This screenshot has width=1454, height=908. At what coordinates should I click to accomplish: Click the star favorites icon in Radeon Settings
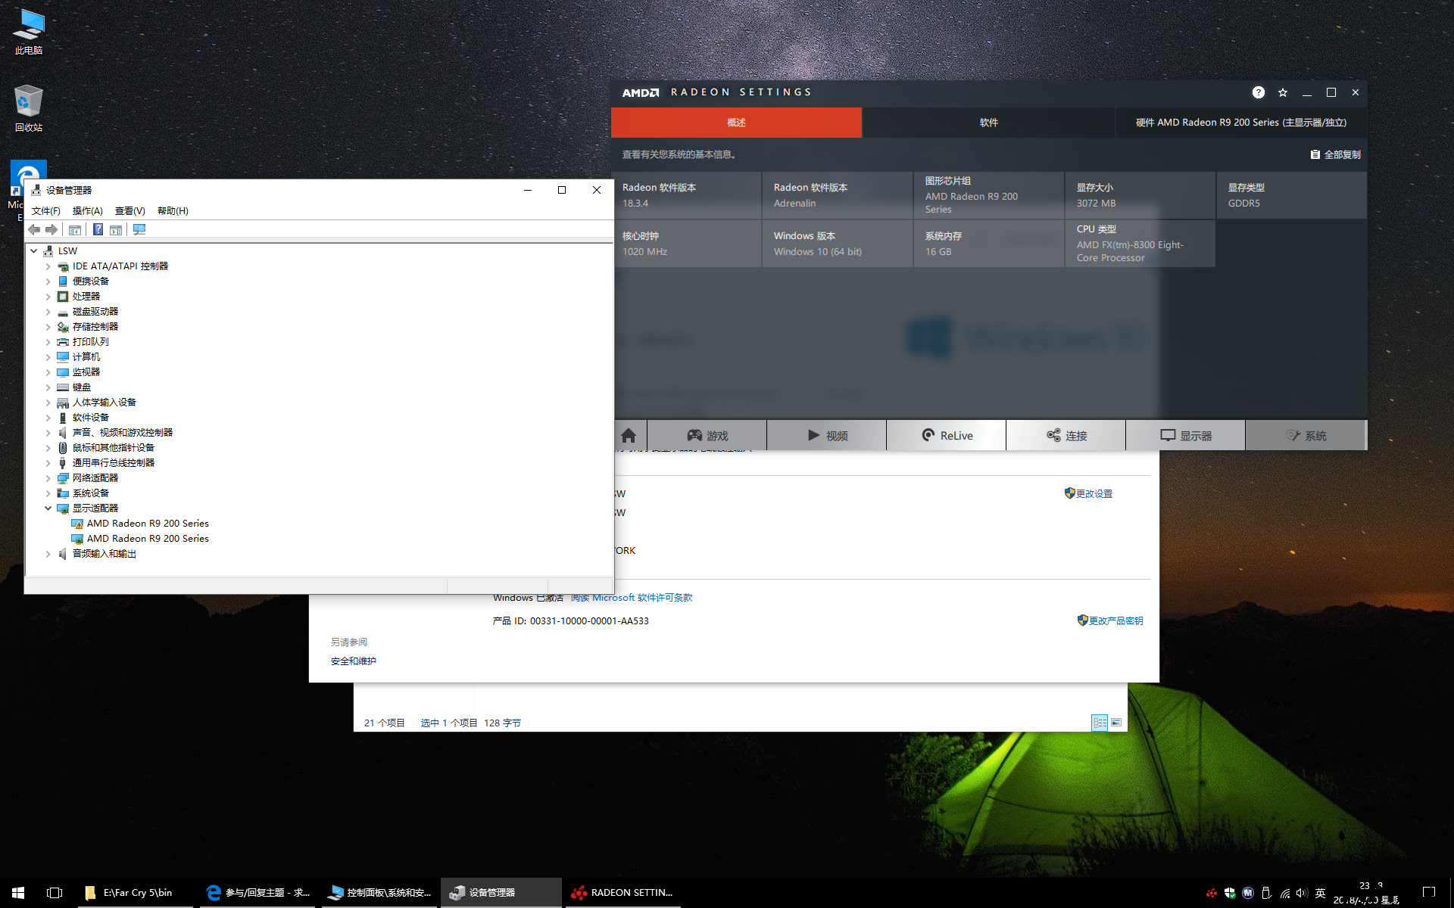pos(1283,92)
